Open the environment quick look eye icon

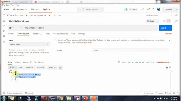coord(176,15)
